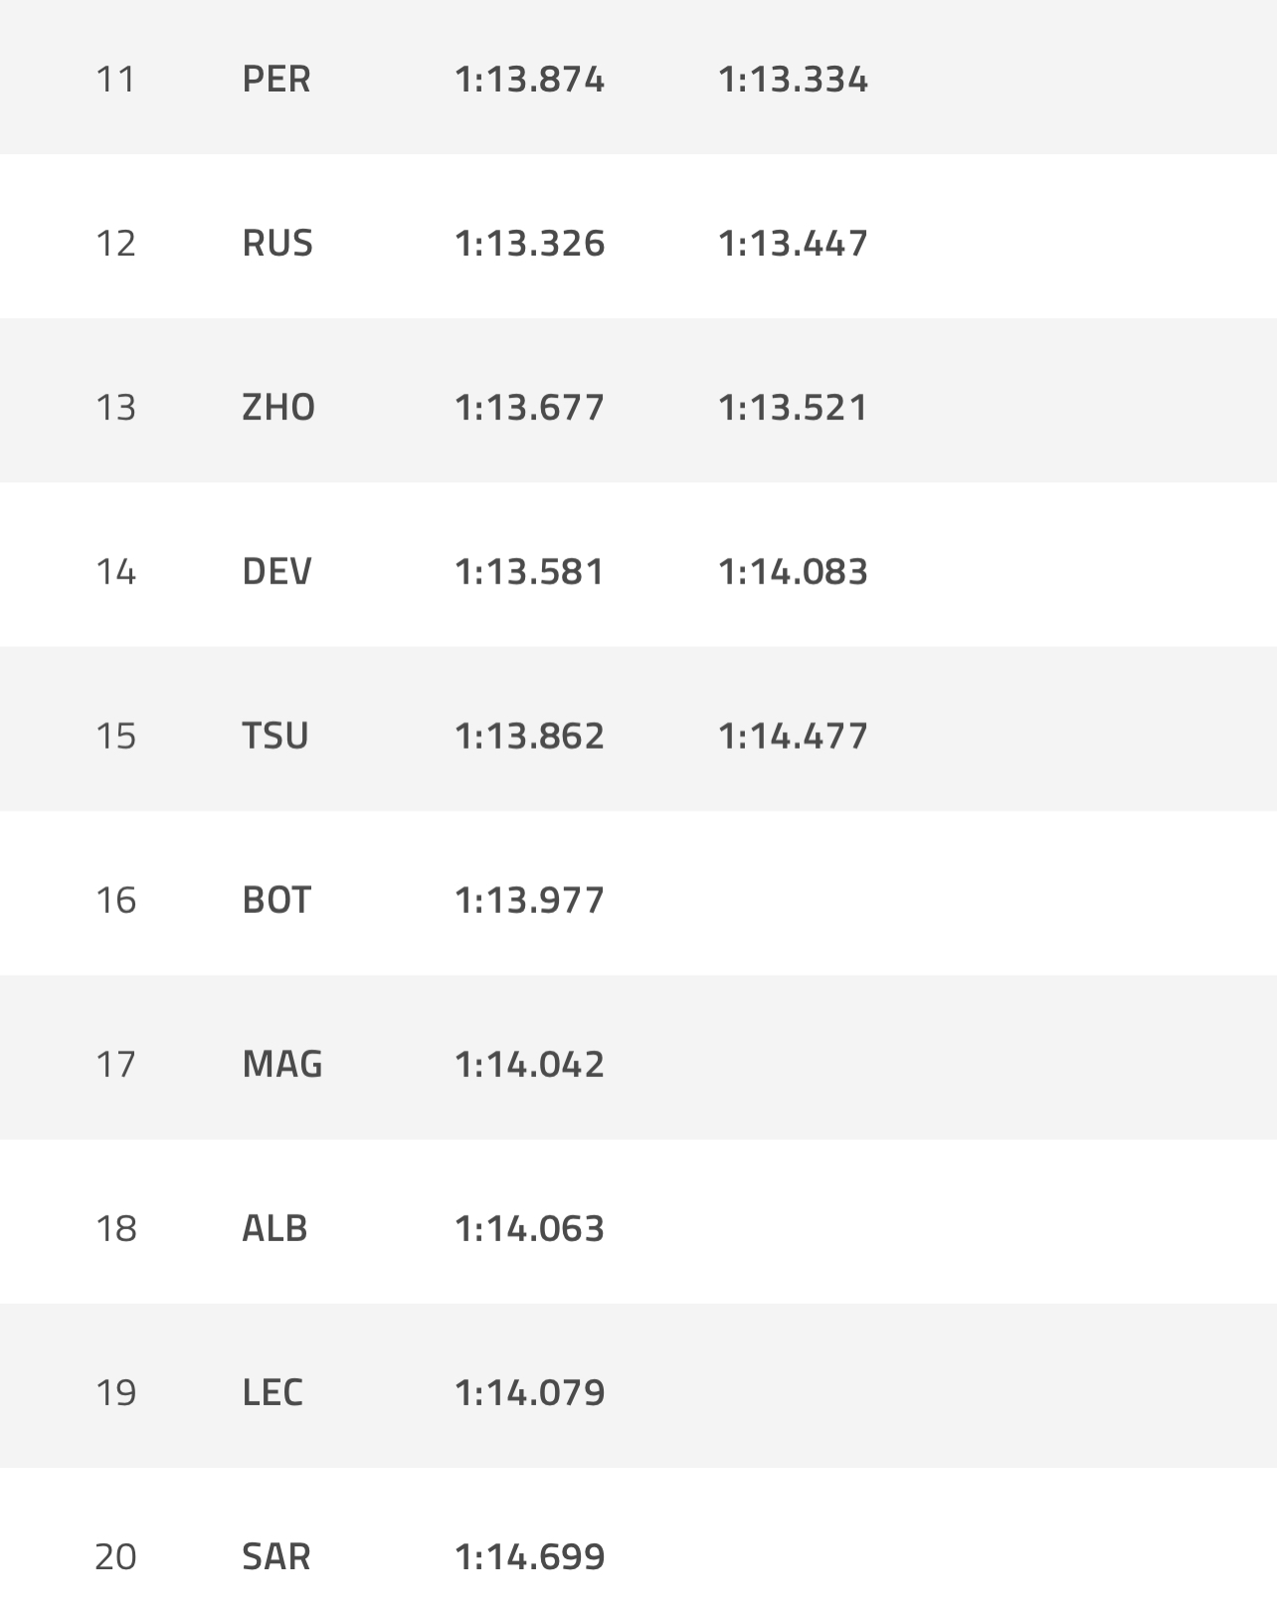Viewport: 1277px width, 1616px height.
Task: Click driver code PER in row 11
Action: click(276, 79)
